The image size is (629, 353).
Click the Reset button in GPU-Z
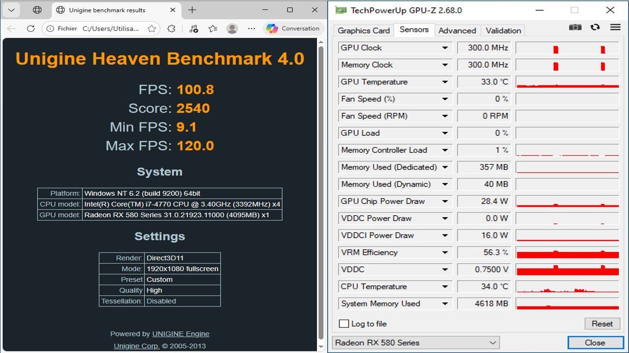[x=602, y=324]
